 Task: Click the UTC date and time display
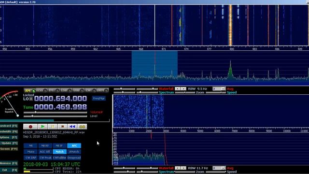[x=52, y=164]
